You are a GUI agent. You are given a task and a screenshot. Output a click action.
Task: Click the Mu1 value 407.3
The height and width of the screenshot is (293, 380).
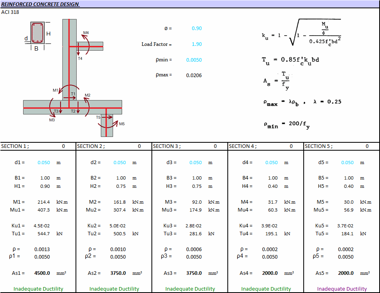[x=43, y=210]
